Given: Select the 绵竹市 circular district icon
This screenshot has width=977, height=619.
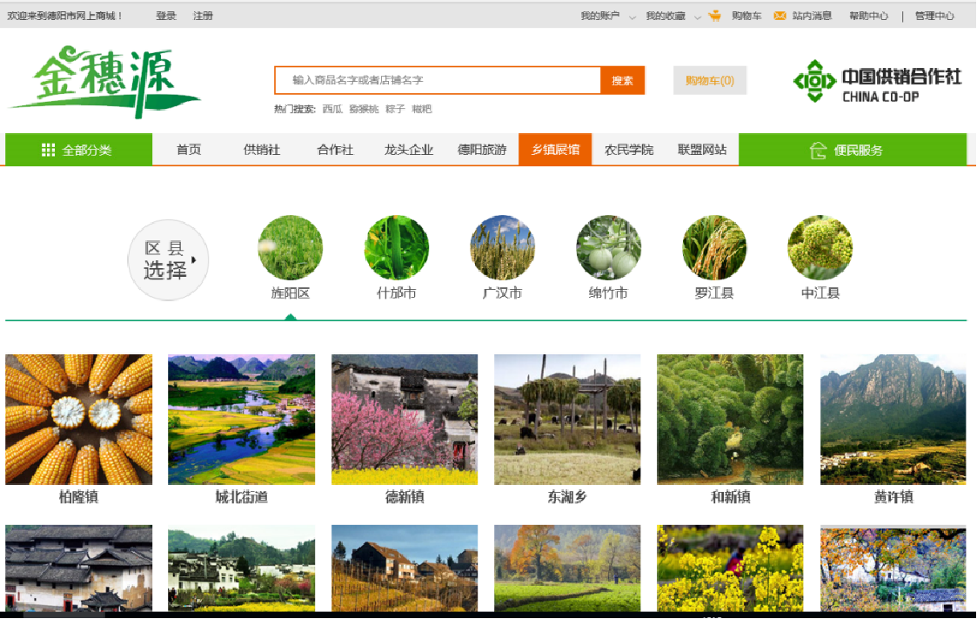Looking at the screenshot, I should 608,248.
